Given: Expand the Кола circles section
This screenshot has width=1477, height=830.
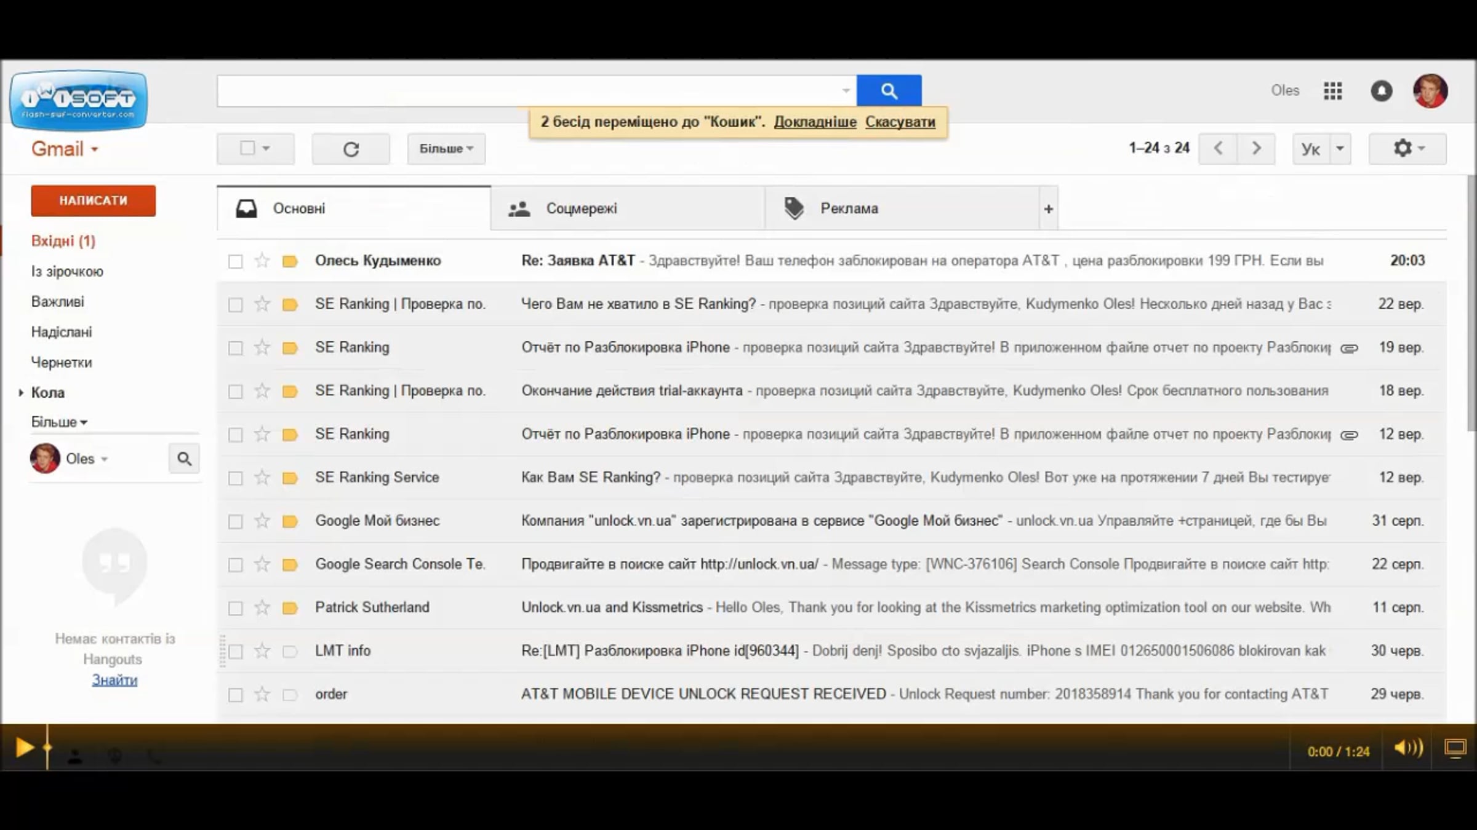Looking at the screenshot, I should click(21, 392).
